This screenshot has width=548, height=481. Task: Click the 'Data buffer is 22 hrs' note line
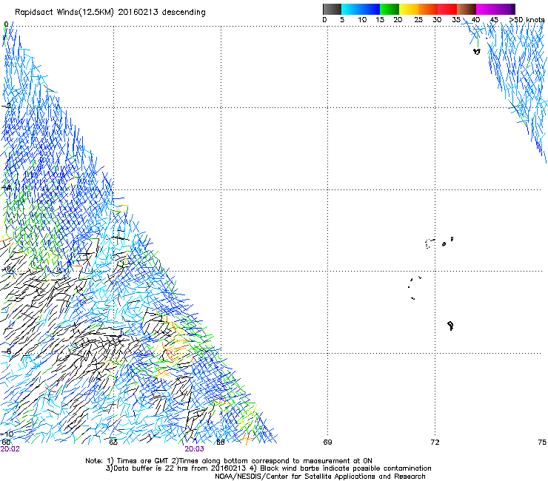click(x=268, y=468)
